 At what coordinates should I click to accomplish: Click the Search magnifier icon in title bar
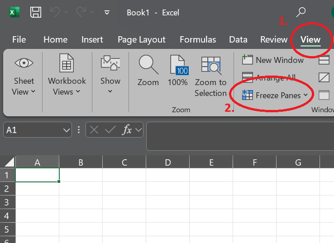click(x=301, y=12)
